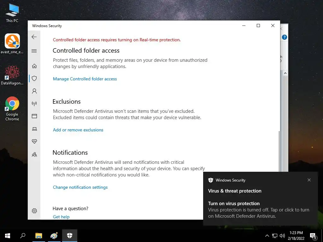Dismiss the Windows Security toast notification
The height and width of the screenshot is (242, 323).
(309, 180)
